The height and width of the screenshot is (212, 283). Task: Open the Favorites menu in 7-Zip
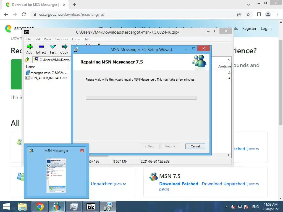coord(61,39)
